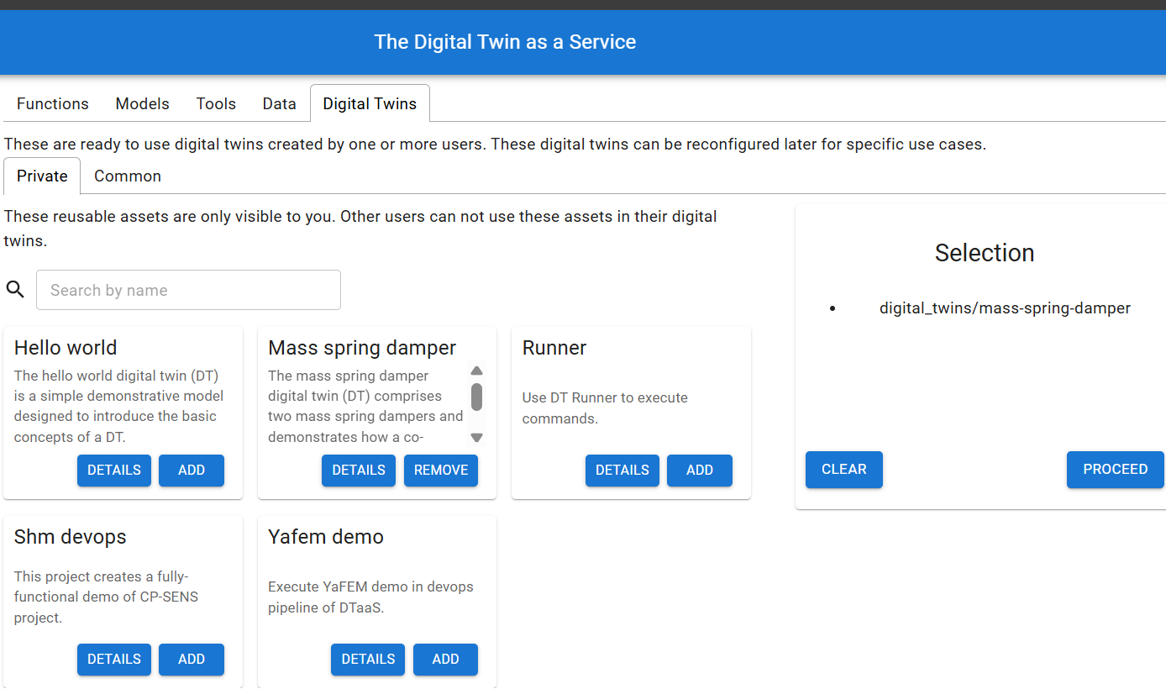Add Yafem demo to selection
The image size is (1166, 689).
tap(445, 659)
